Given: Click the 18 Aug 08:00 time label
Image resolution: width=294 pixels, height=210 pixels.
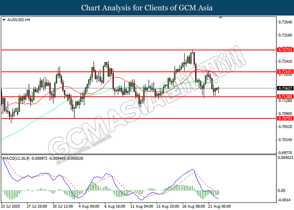Looking at the screenshot, I should click(x=194, y=207).
